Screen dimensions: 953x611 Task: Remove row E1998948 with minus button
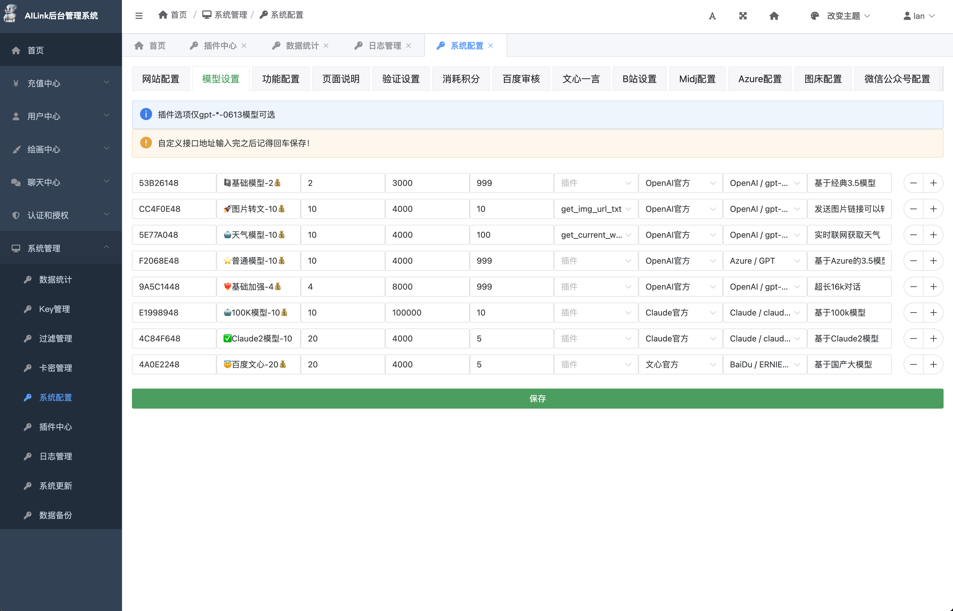click(913, 313)
